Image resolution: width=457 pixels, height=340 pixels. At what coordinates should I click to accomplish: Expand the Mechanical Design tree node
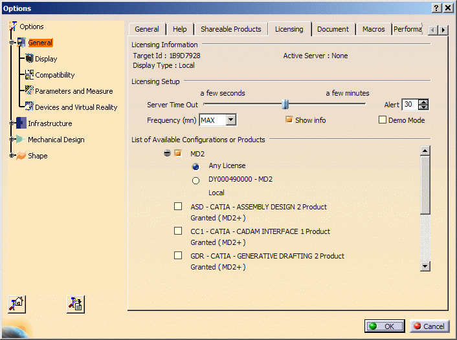(x=12, y=139)
